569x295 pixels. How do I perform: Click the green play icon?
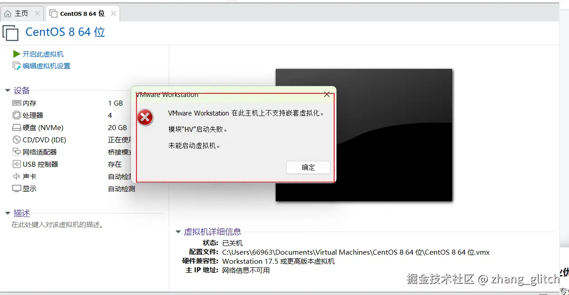(17, 54)
